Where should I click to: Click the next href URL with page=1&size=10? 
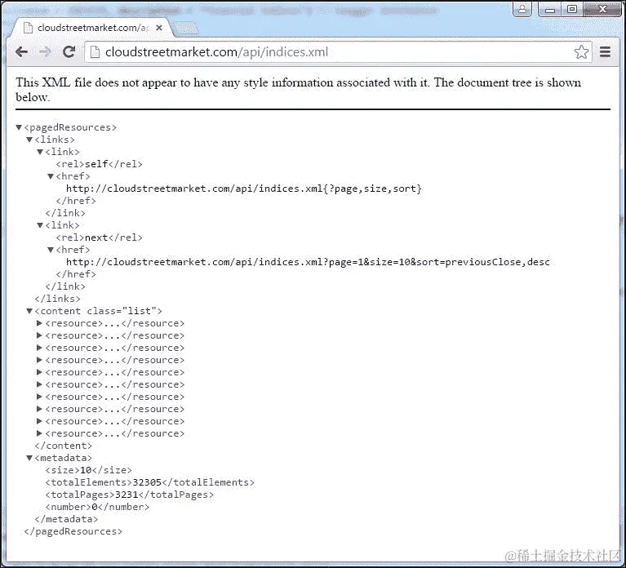(x=308, y=262)
